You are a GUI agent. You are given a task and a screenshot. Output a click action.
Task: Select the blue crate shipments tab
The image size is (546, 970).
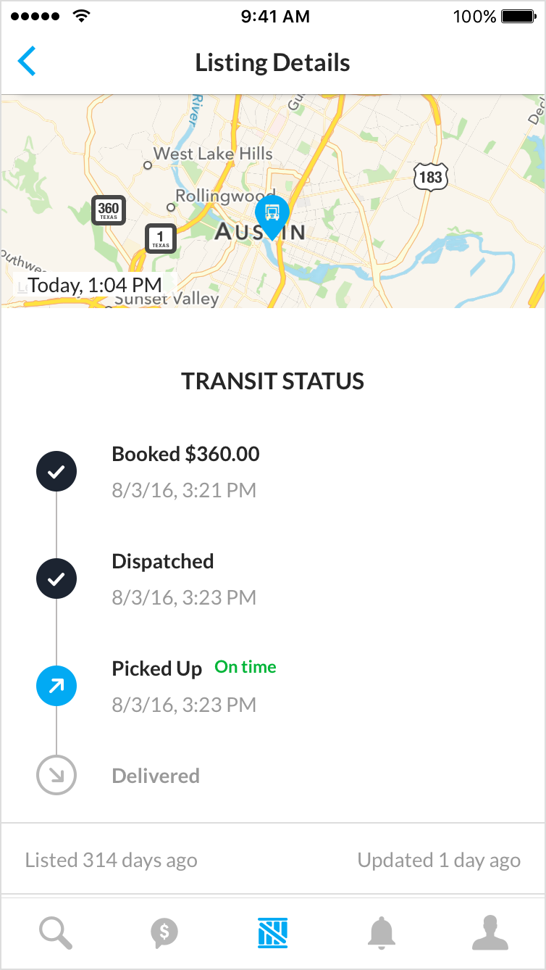pos(273,933)
